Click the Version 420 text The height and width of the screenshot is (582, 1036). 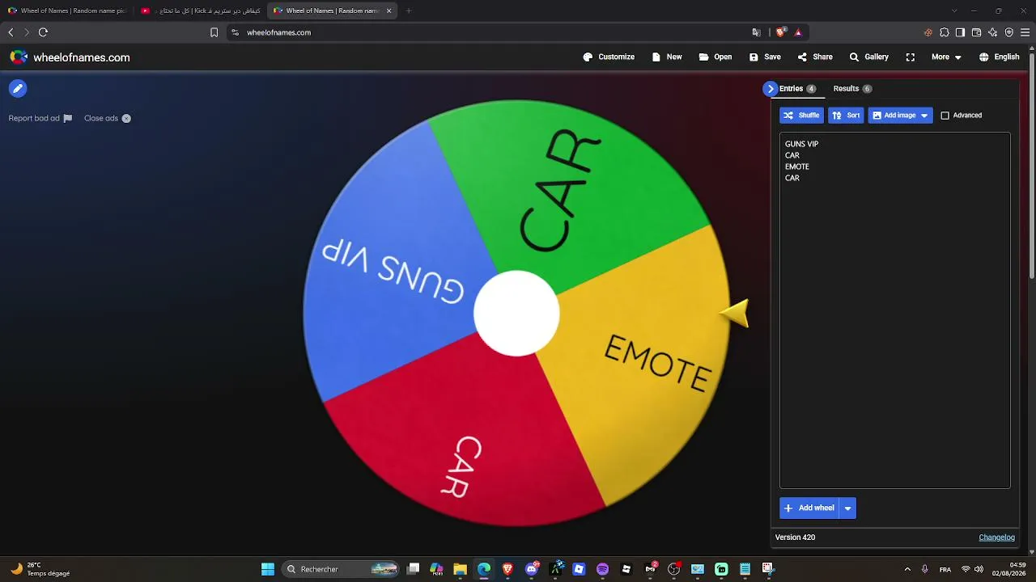click(x=795, y=538)
